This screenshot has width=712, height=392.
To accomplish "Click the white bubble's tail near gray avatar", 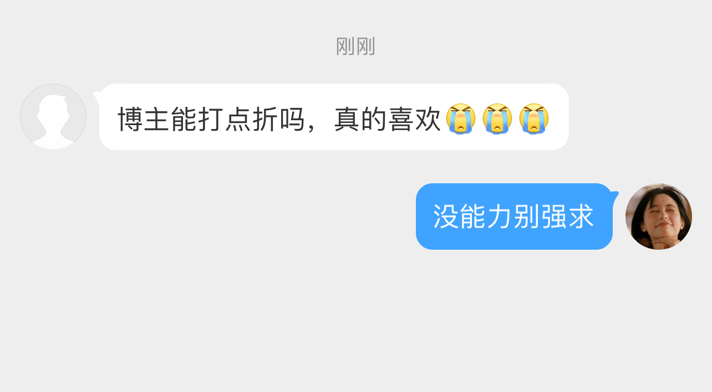I will click(96, 98).
